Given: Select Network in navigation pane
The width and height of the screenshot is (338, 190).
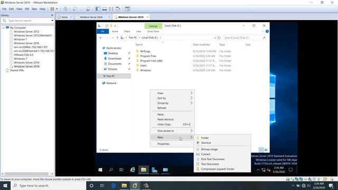Looking at the screenshot, I should [111, 83].
